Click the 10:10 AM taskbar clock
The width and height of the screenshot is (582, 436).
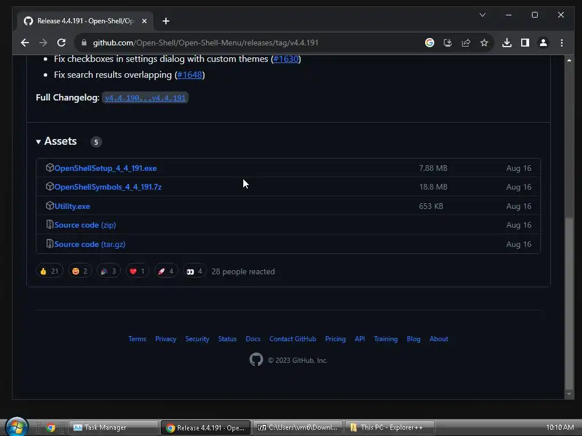pos(560,427)
